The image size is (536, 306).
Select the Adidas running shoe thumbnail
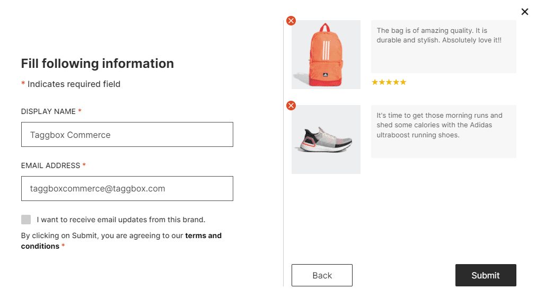[326, 139]
